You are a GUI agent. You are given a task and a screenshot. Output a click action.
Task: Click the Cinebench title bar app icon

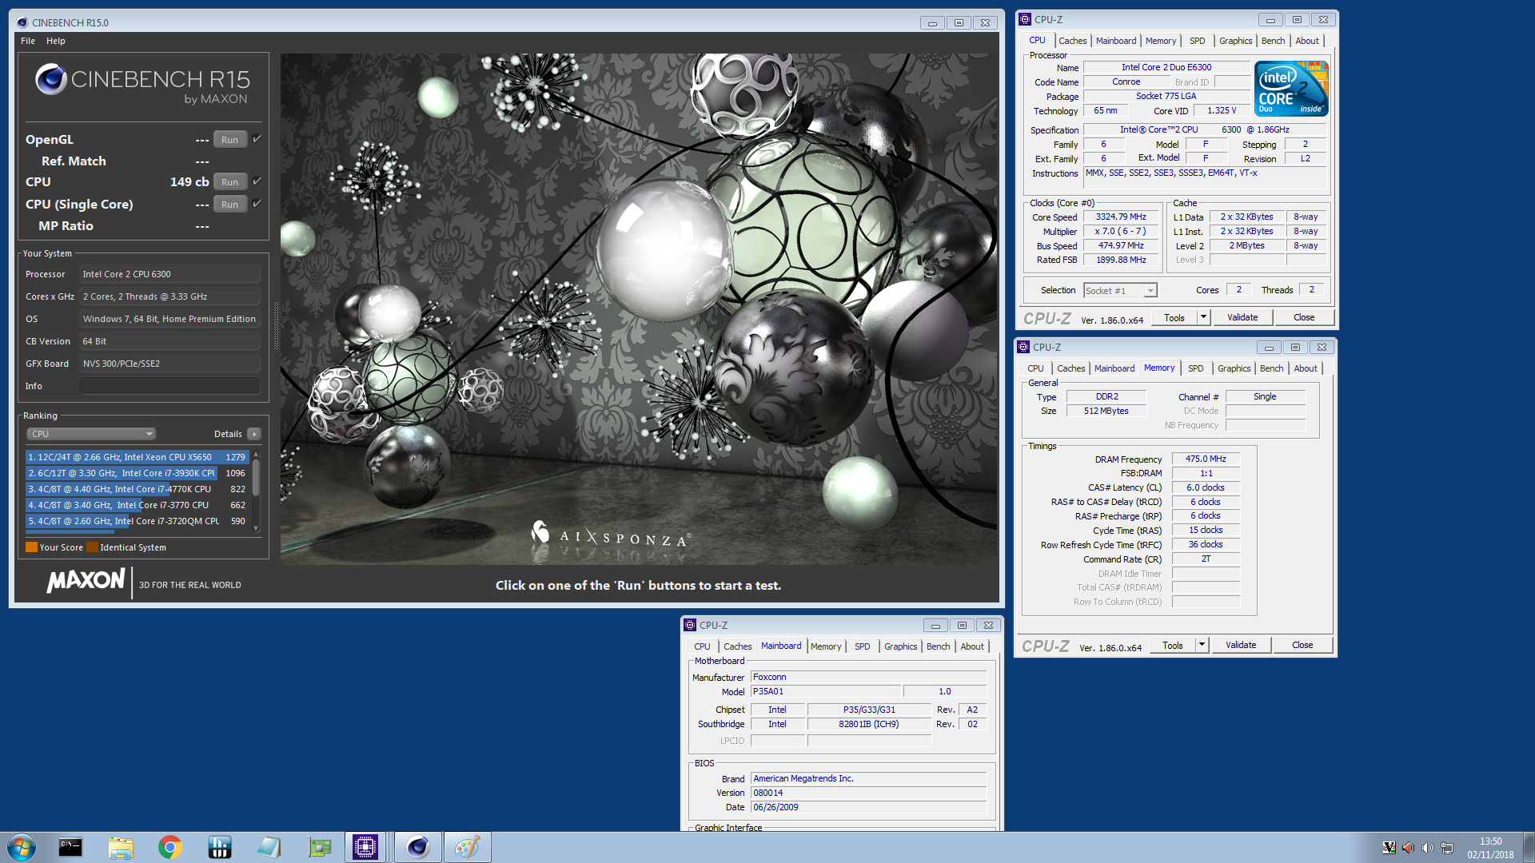pos(22,22)
